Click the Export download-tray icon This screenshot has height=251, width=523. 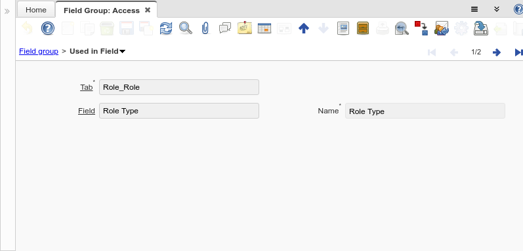pos(481,28)
